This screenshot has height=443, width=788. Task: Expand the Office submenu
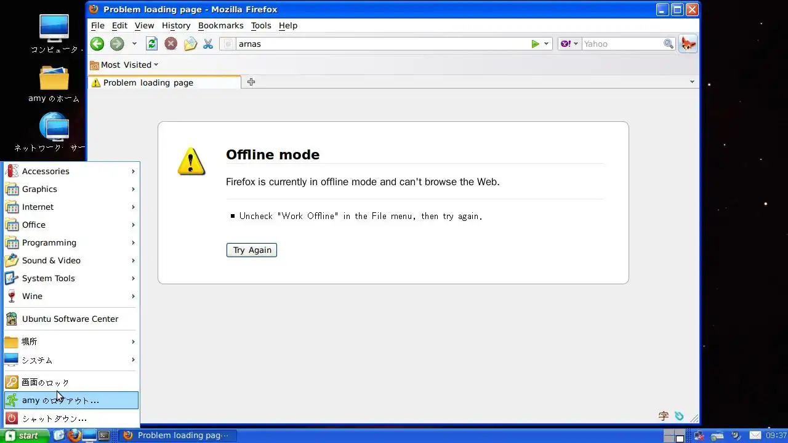(71, 225)
